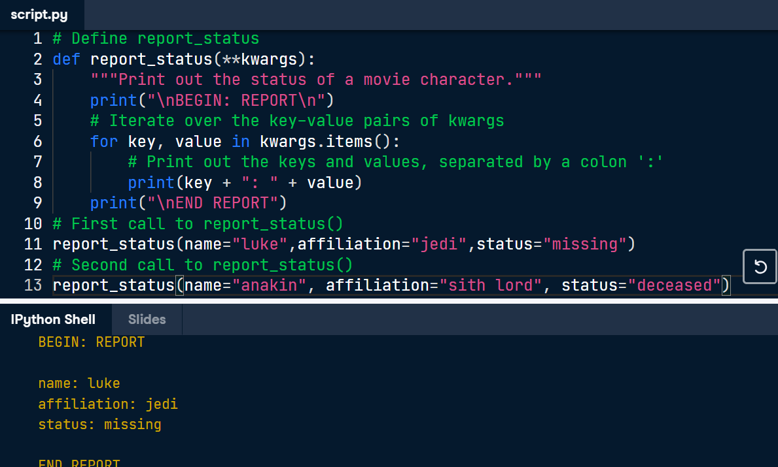Open the Slides tab
This screenshot has width=778, height=467.
point(147,319)
